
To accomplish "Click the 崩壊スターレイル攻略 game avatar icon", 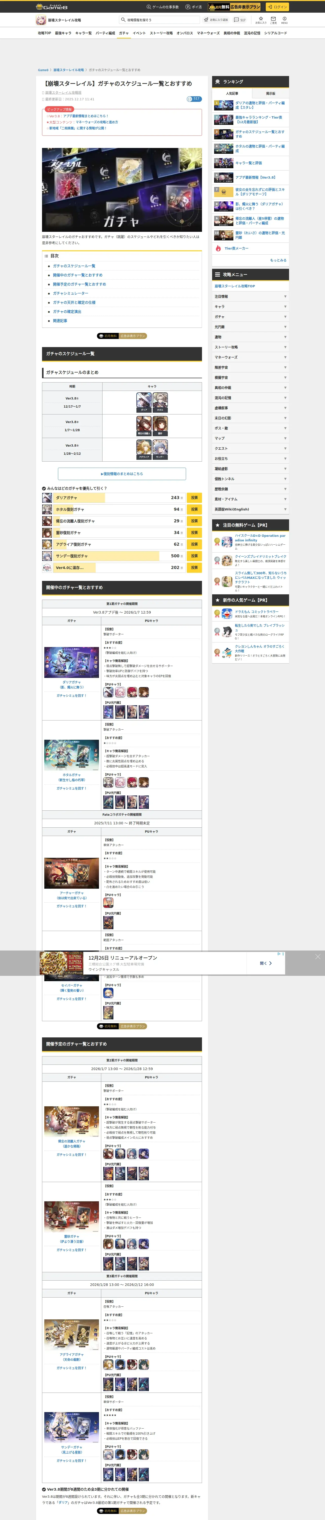I will pos(41,20).
